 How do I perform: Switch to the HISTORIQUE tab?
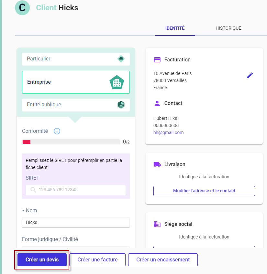click(x=228, y=28)
